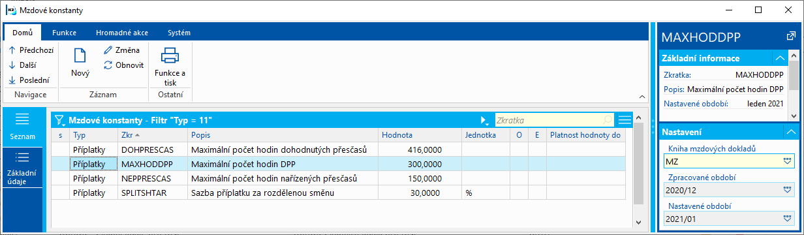Click the O column header
The width and height of the screenshot is (804, 235).
519,135
